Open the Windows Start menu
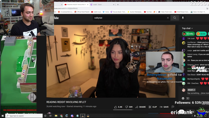Viewport: 209px width, 118px height. coord(2,116)
